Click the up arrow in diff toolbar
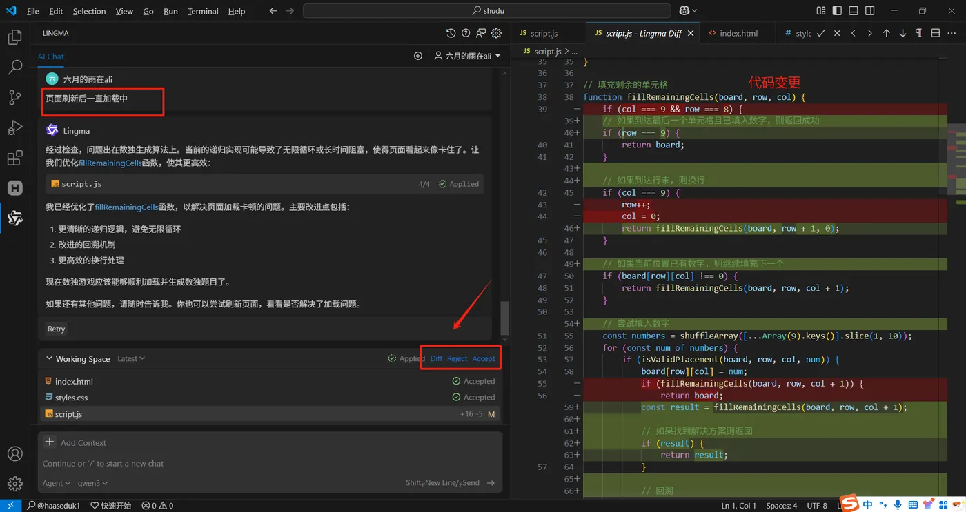The image size is (966, 512). click(x=886, y=33)
